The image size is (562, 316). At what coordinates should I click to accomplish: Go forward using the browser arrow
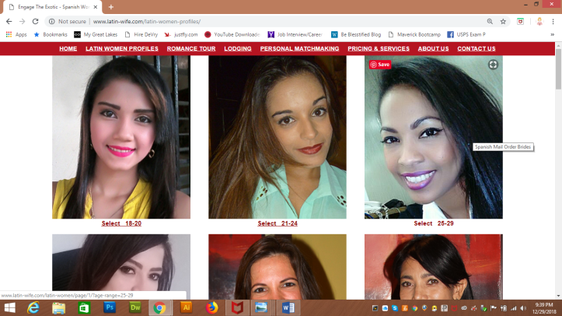coord(23,22)
